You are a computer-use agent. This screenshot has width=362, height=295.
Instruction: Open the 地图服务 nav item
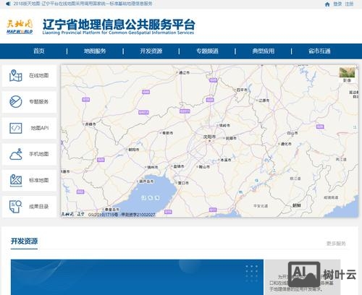tap(95, 51)
